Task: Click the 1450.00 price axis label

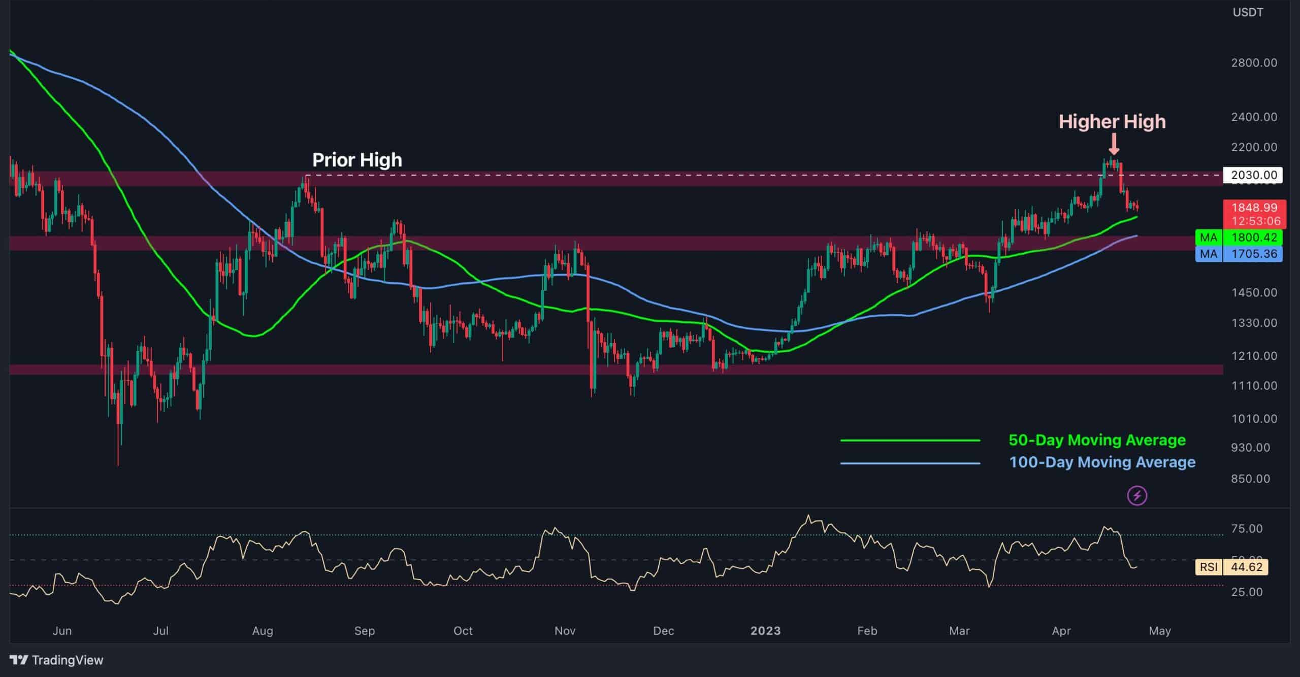Action: tap(1254, 293)
